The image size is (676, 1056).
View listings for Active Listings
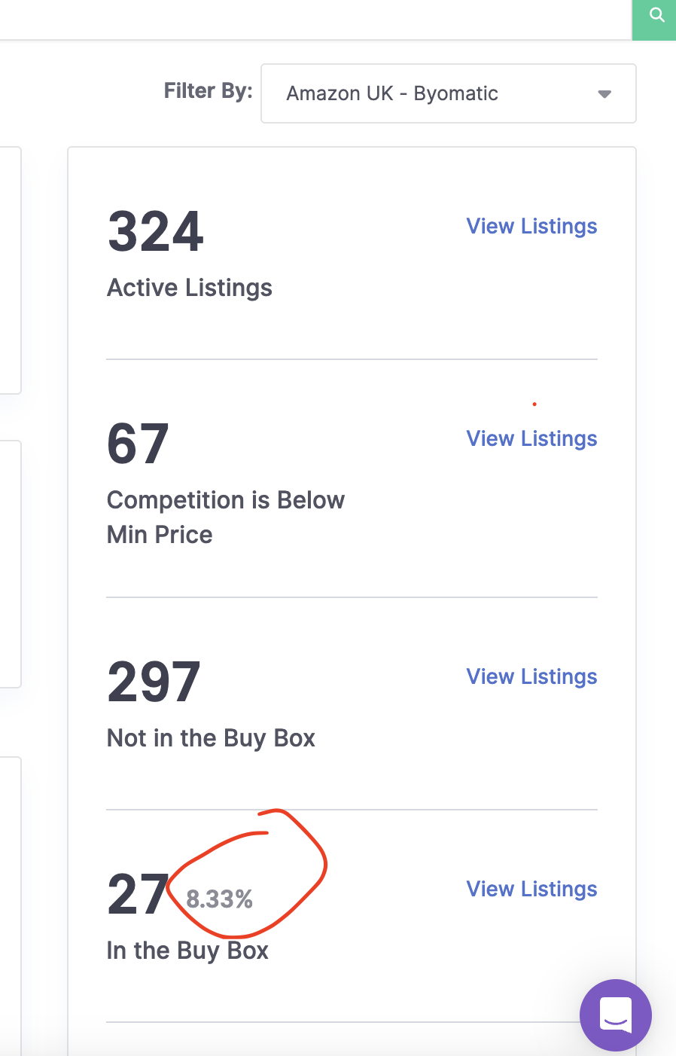click(x=531, y=226)
